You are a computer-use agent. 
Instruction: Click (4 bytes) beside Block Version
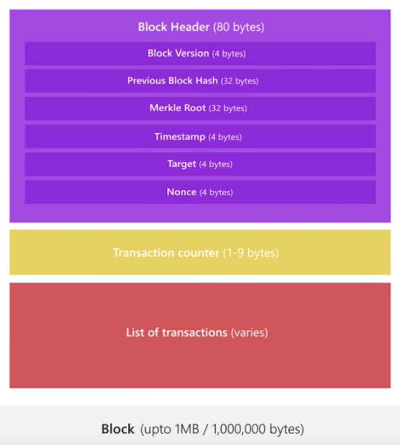click(x=229, y=54)
